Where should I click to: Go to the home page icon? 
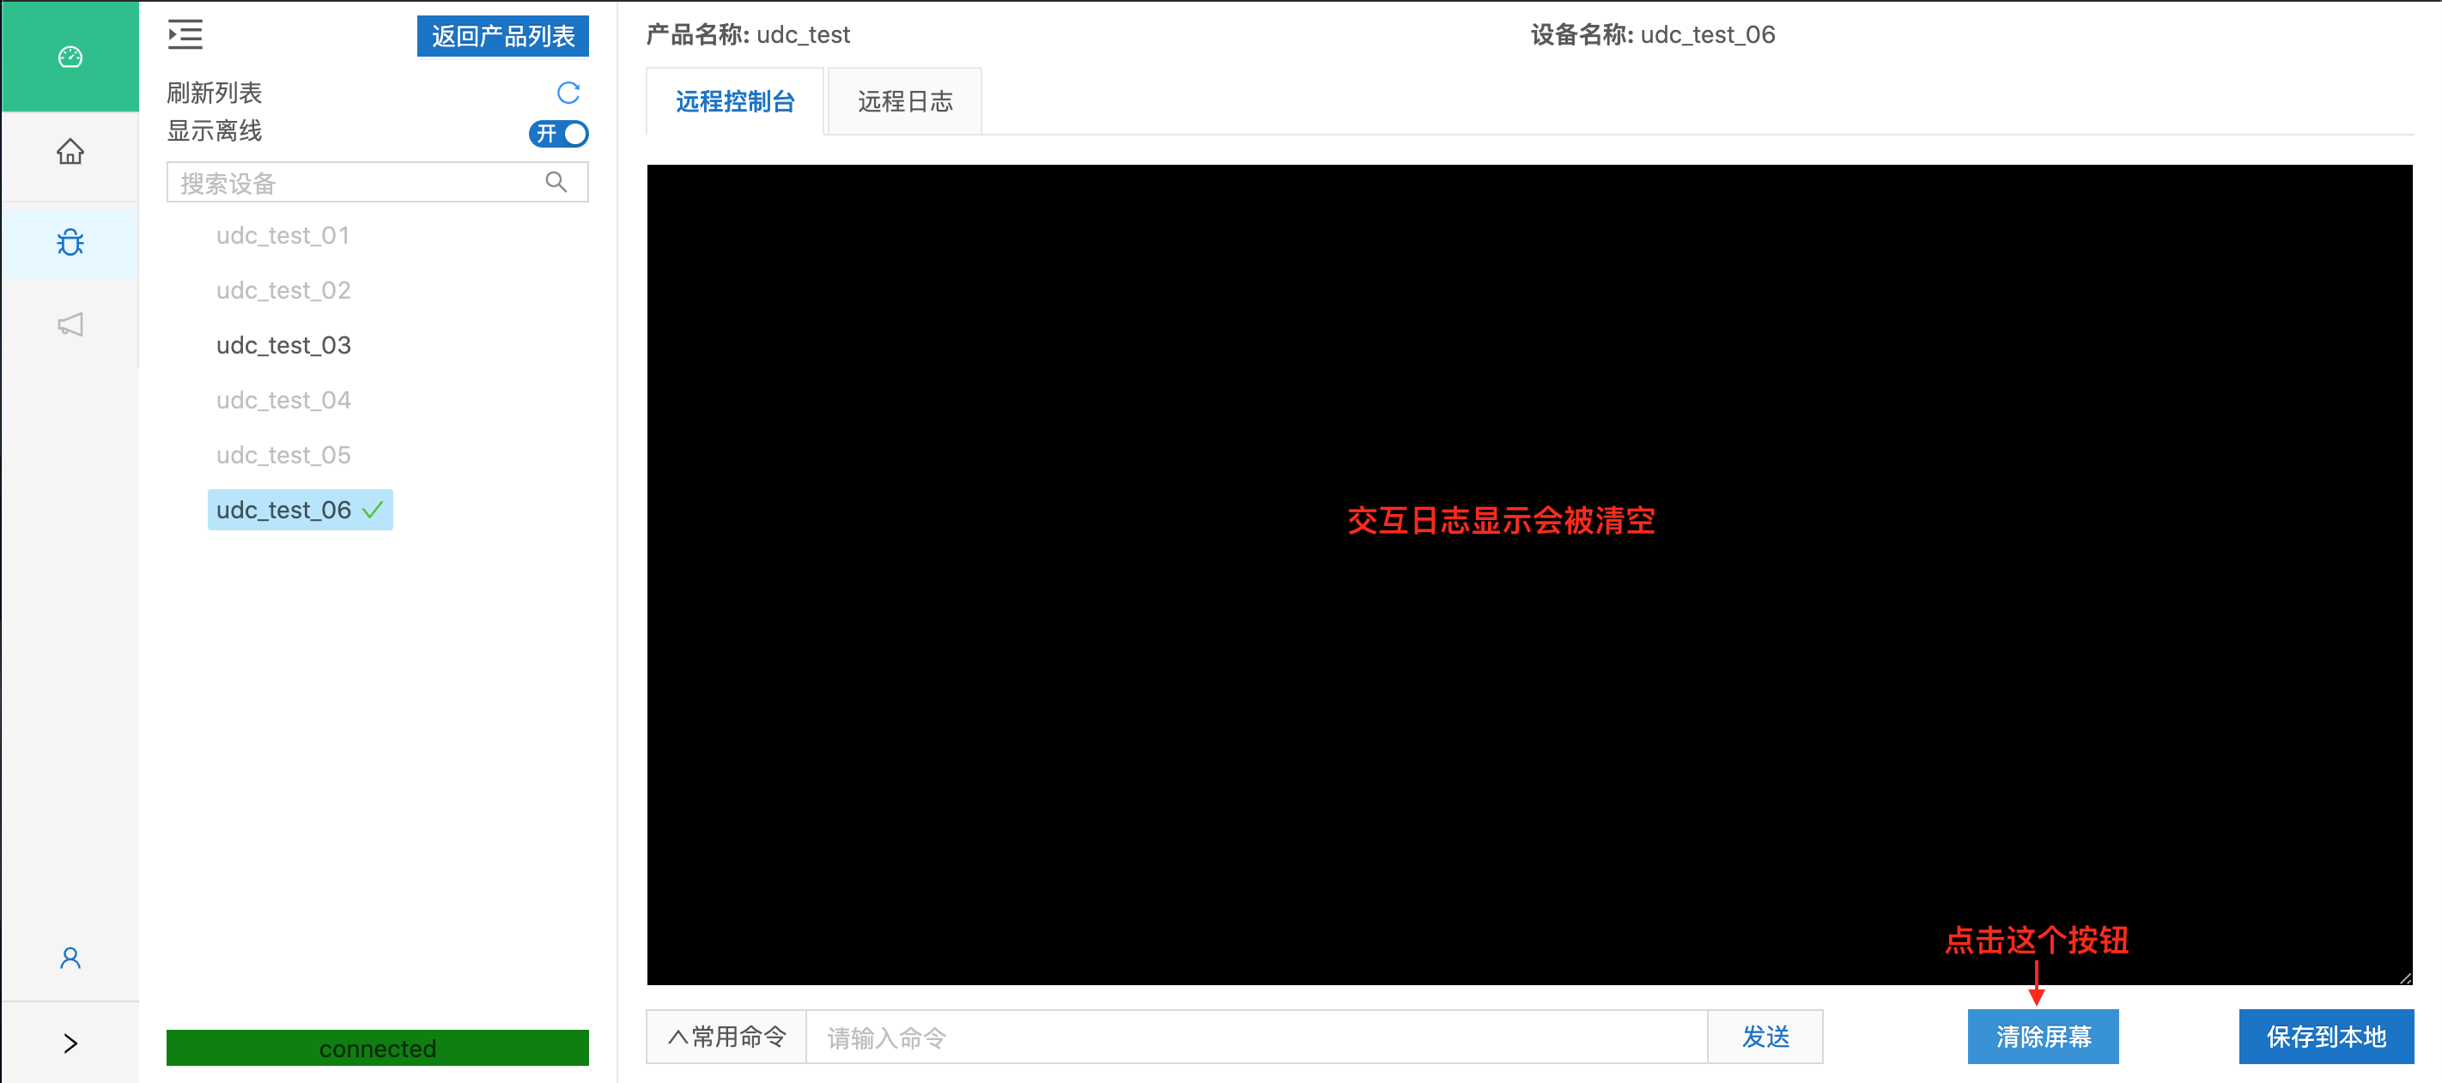click(x=70, y=152)
